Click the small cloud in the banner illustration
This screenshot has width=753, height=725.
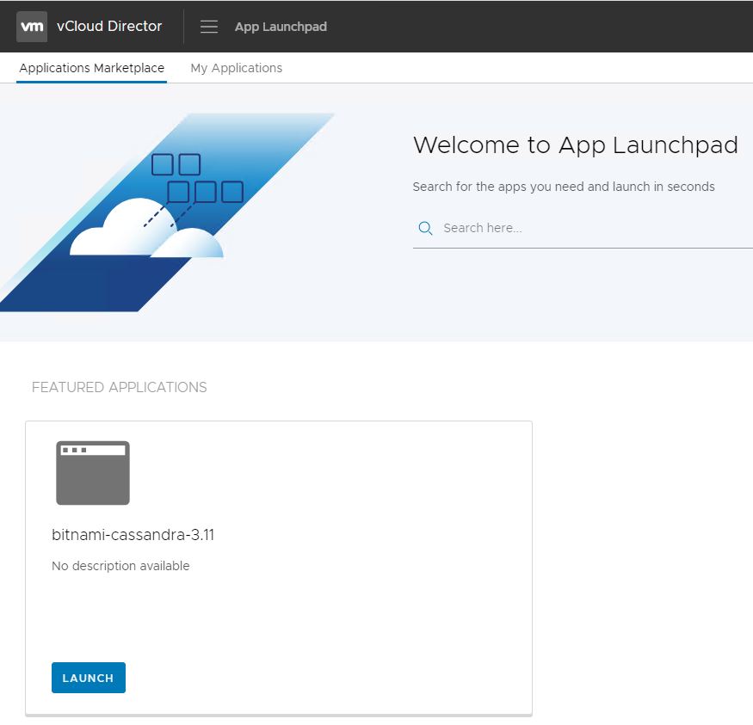[188, 245]
